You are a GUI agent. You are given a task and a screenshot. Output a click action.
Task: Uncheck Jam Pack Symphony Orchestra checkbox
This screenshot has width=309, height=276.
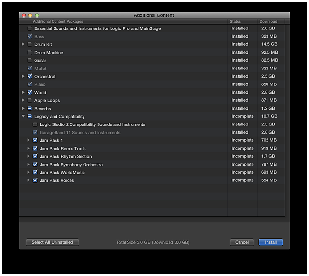click(x=35, y=165)
